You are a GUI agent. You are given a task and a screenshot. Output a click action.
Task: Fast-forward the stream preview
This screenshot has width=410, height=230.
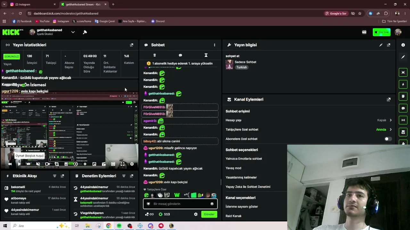(x=29, y=164)
